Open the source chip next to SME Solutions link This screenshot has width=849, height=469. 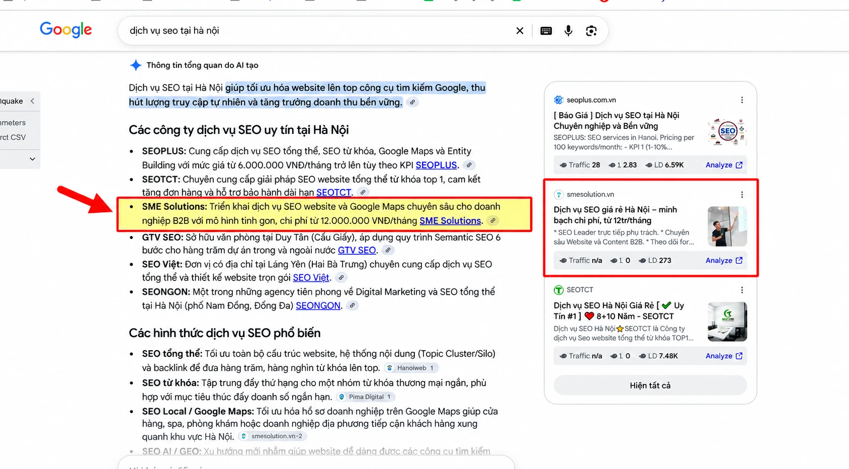tap(493, 220)
